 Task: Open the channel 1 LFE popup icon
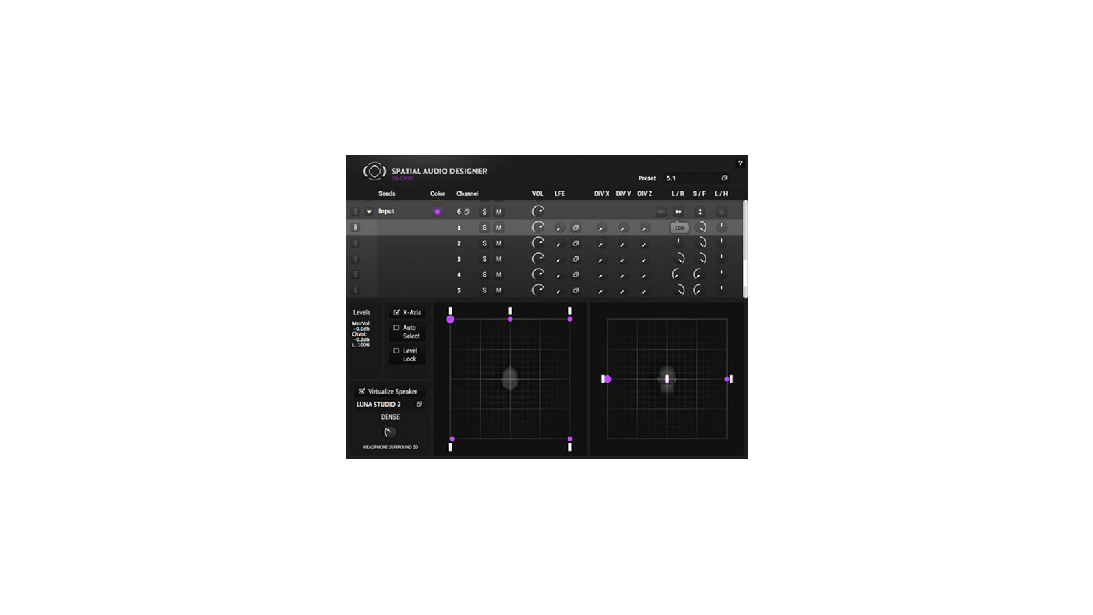[x=576, y=228]
